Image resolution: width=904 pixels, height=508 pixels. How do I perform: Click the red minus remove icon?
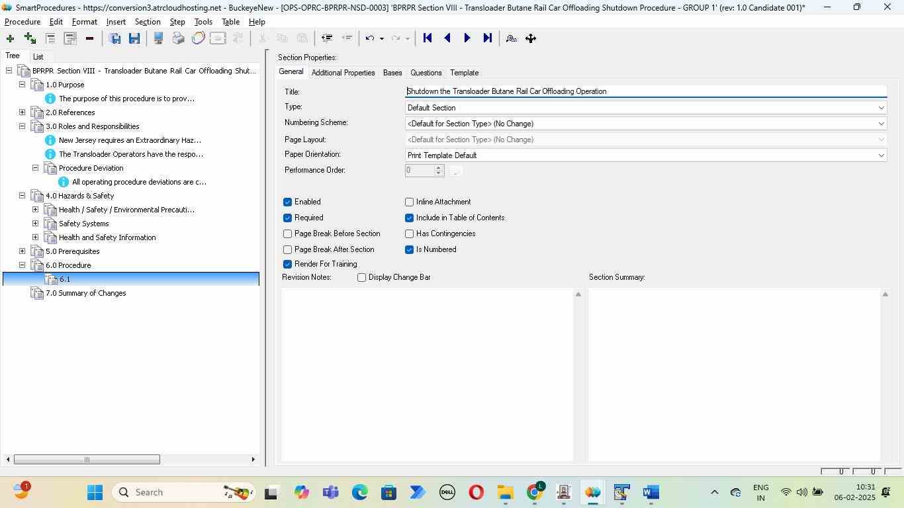pos(89,38)
